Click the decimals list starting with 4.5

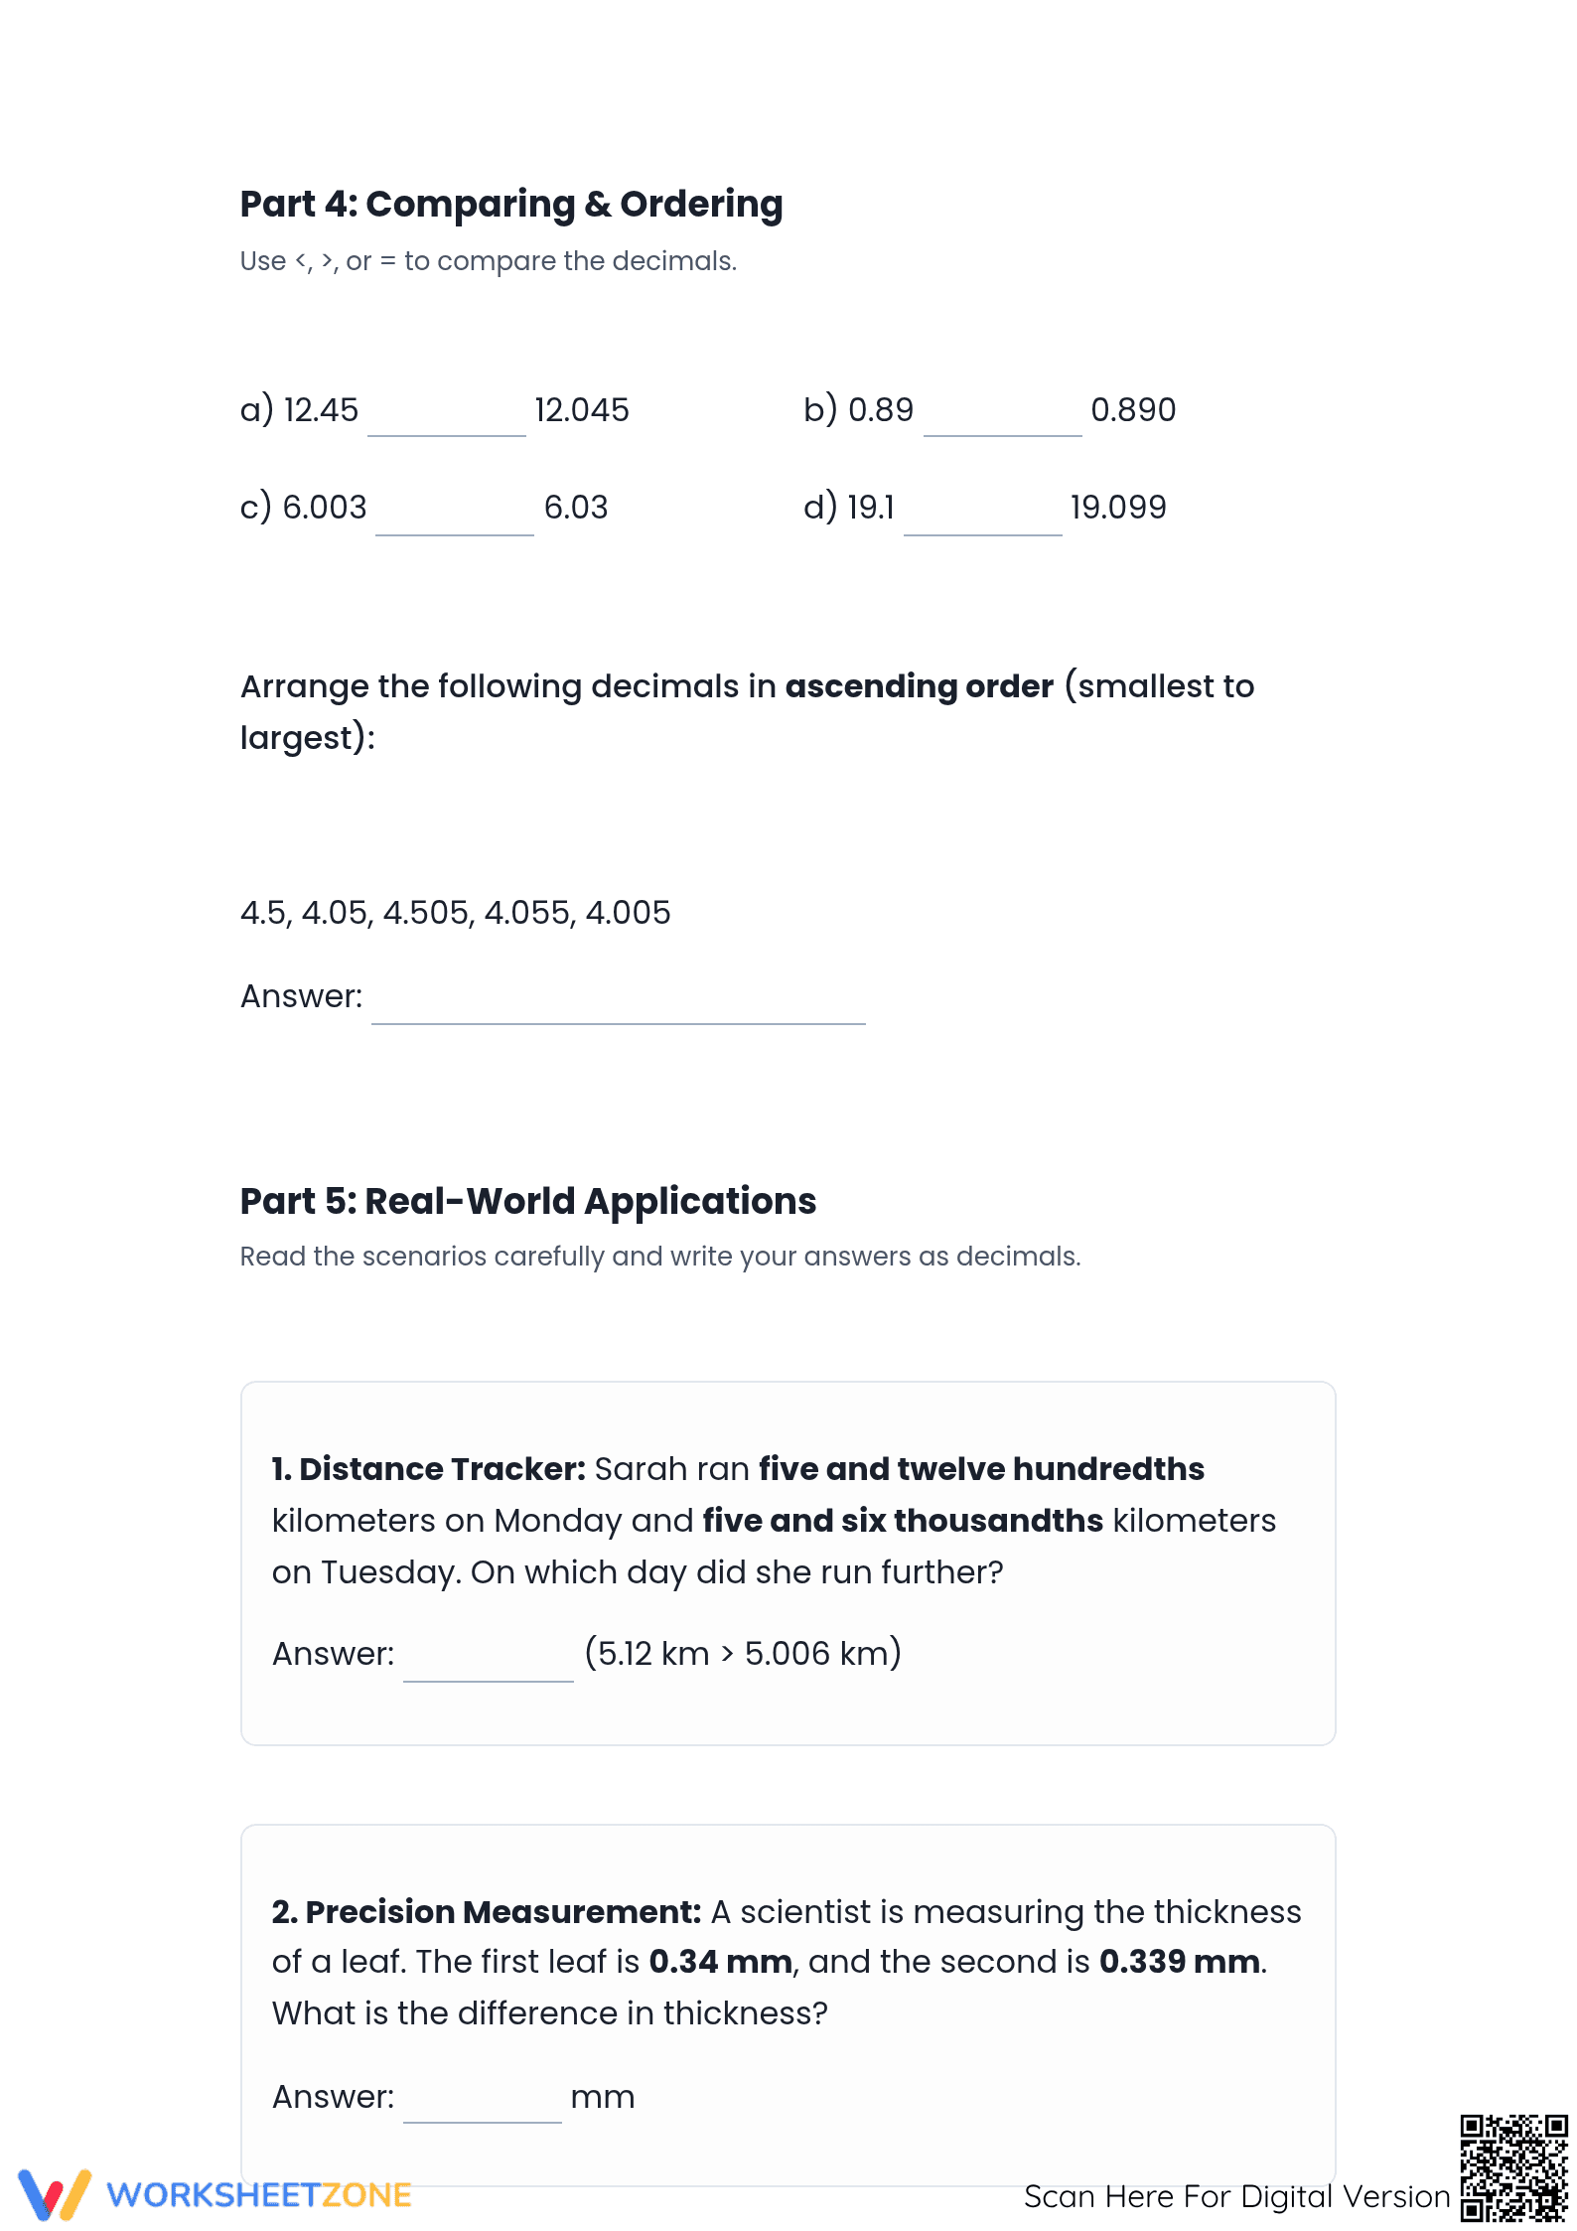[456, 913]
